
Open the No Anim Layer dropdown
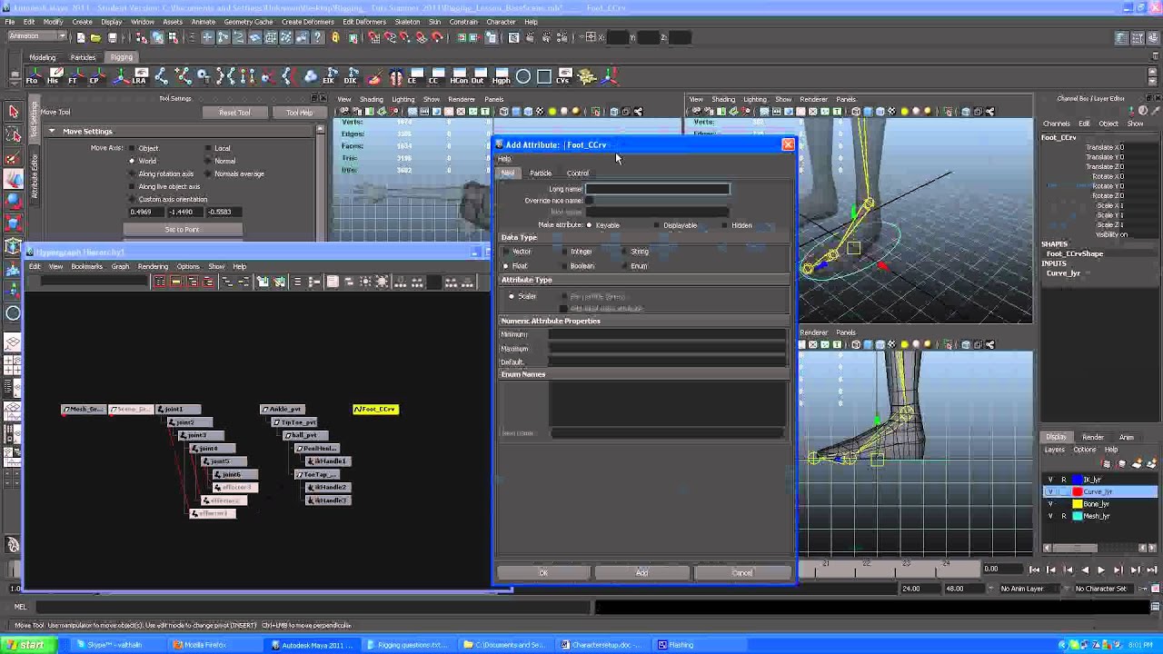pyautogui.click(x=1029, y=589)
